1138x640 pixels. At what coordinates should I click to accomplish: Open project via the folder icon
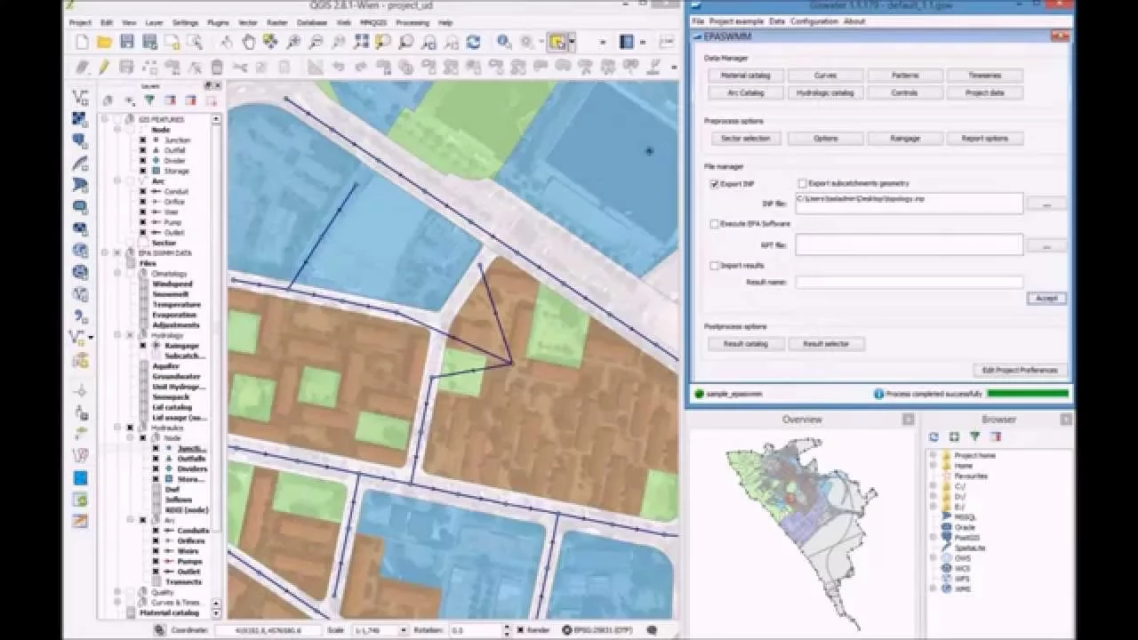104,42
